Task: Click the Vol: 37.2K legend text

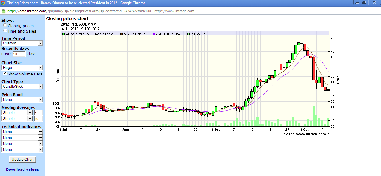Action: tap(198, 34)
